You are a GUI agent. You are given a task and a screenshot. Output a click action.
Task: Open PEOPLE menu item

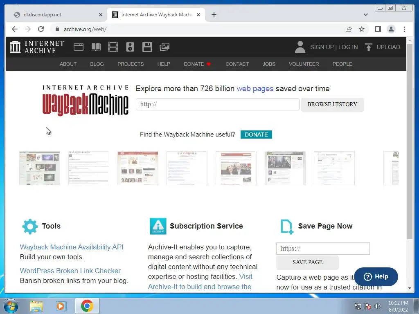[x=342, y=64]
